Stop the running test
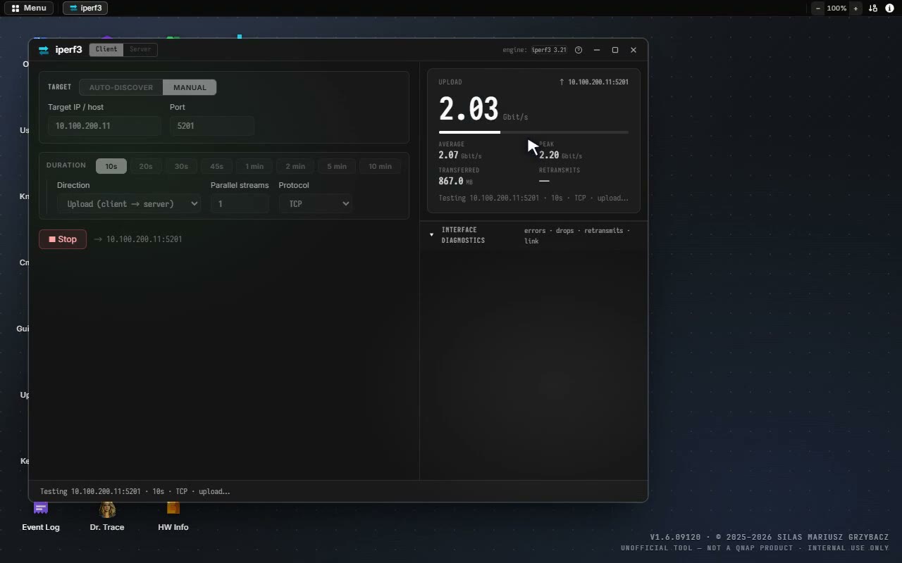The height and width of the screenshot is (563, 902). pyautogui.click(x=63, y=239)
